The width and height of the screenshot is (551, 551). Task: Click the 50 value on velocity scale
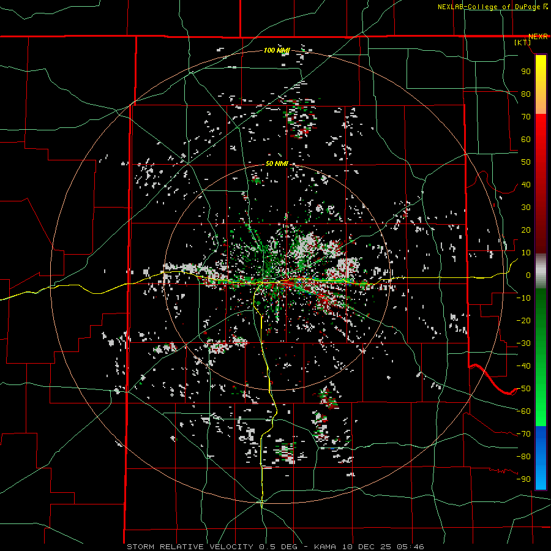click(x=526, y=162)
